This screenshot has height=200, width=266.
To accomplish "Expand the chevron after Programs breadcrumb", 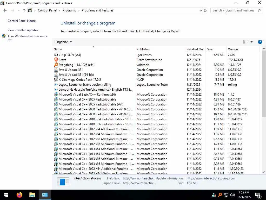I will pos(79,10).
